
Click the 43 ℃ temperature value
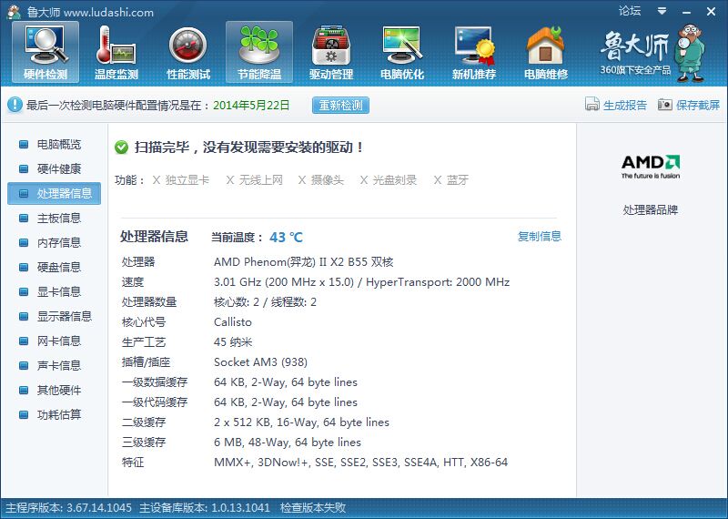(x=286, y=238)
